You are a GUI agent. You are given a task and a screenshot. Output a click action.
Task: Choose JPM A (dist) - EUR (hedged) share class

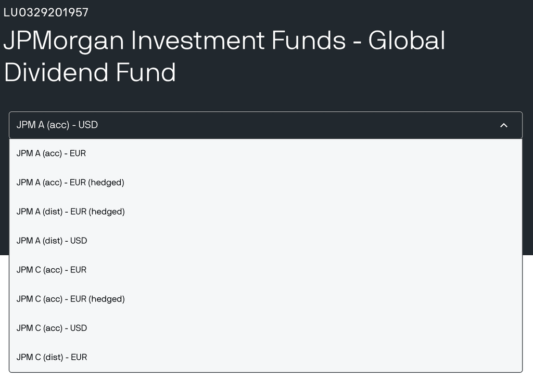tap(71, 212)
